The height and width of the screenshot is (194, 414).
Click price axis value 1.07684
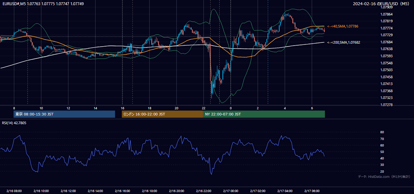(386, 42)
